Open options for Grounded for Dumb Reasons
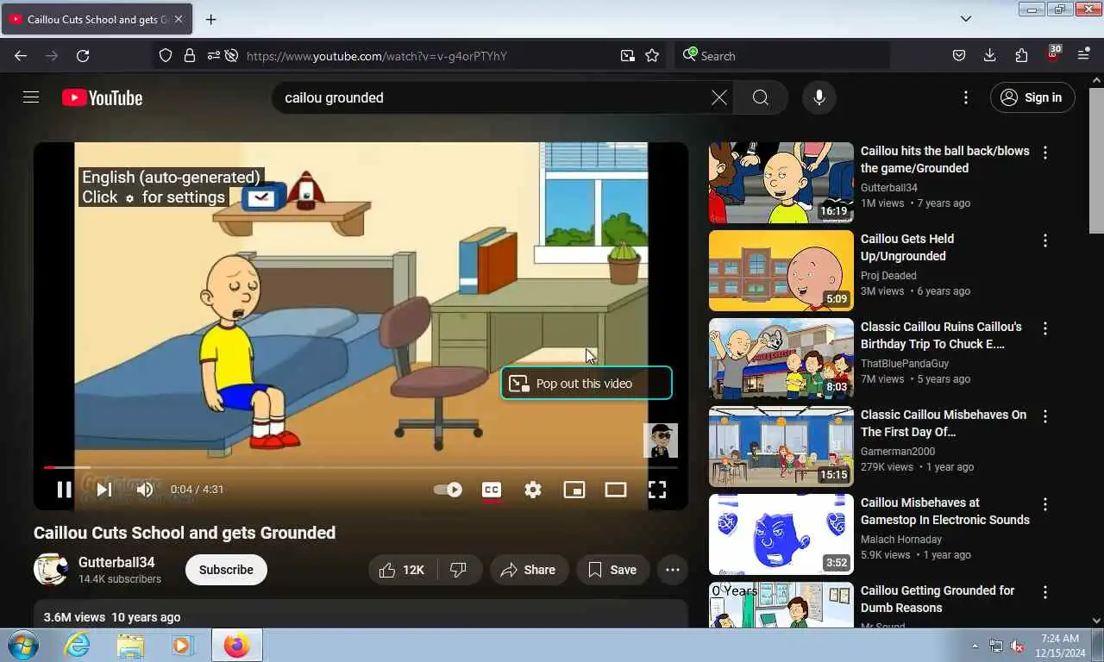The image size is (1104, 662). pos(1045,592)
